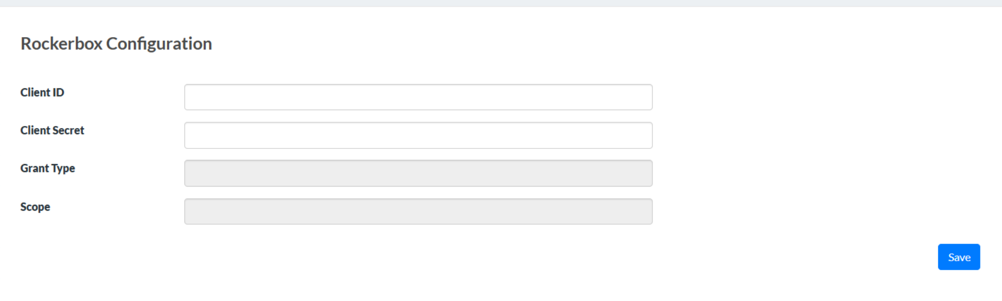The image size is (1002, 301).
Task: Select the disabled Grant Type field
Action: (x=418, y=173)
